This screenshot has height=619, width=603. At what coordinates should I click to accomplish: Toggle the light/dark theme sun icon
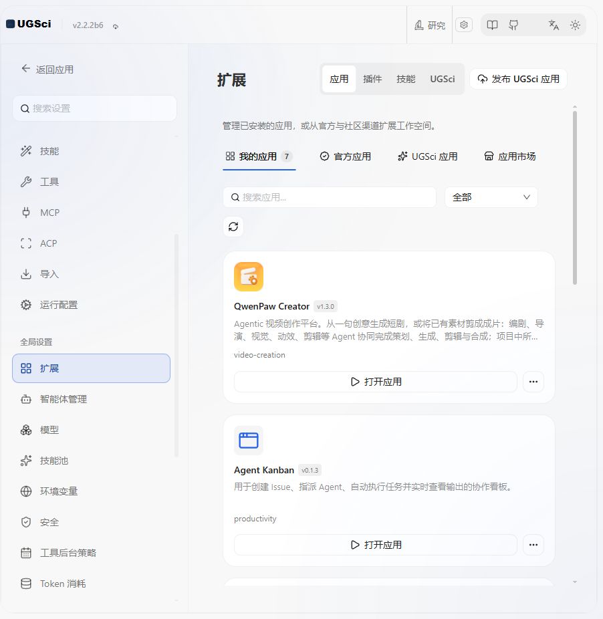(x=575, y=25)
